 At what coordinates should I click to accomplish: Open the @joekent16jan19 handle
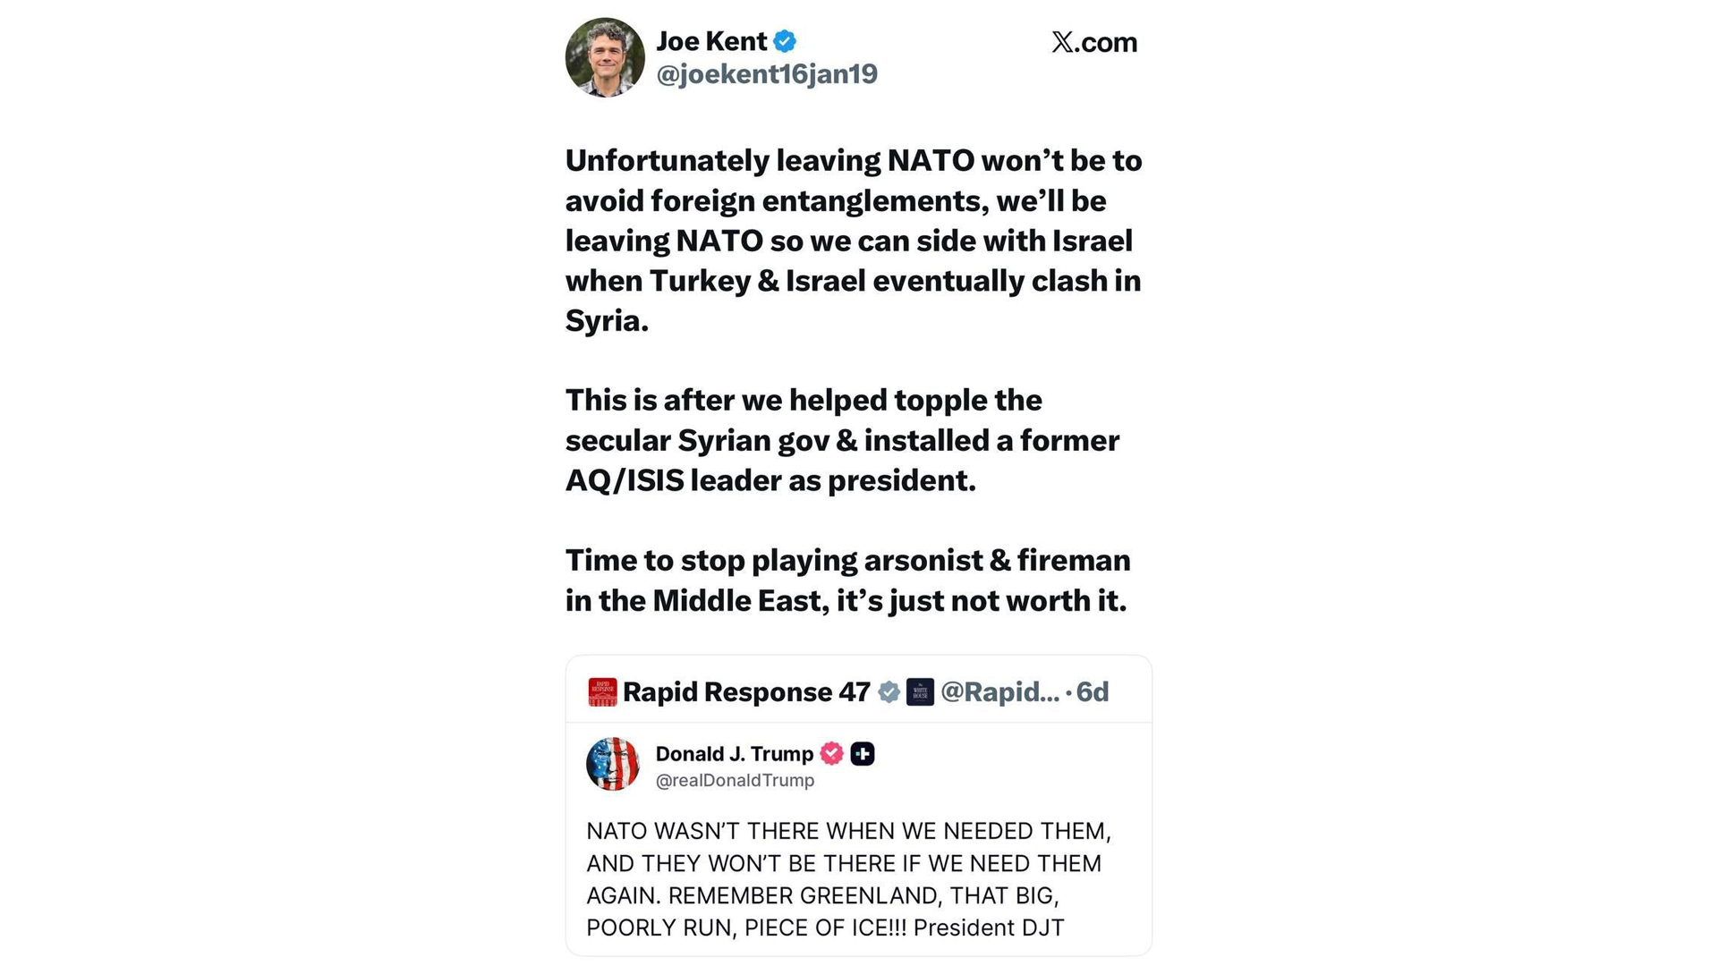point(767,74)
